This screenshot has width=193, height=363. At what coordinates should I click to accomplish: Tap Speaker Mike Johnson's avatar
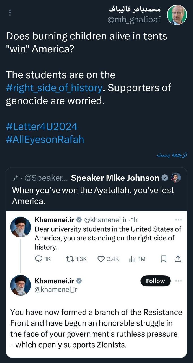176,178
